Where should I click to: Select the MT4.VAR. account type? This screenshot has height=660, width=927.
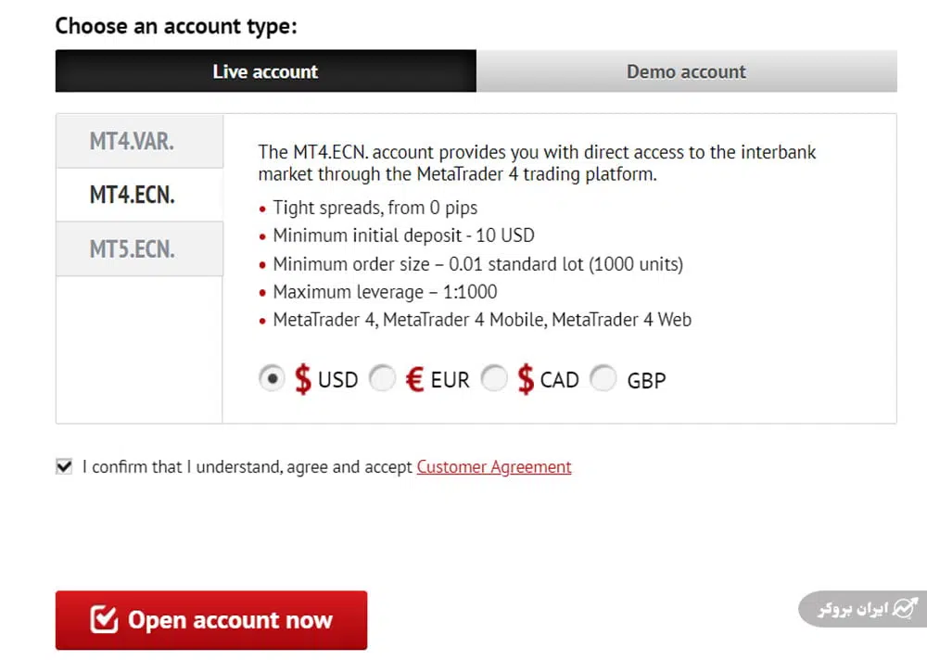132,142
